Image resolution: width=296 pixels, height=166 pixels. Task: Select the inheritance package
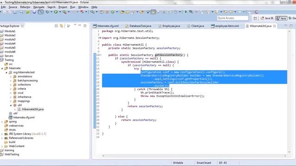(x=25, y=97)
